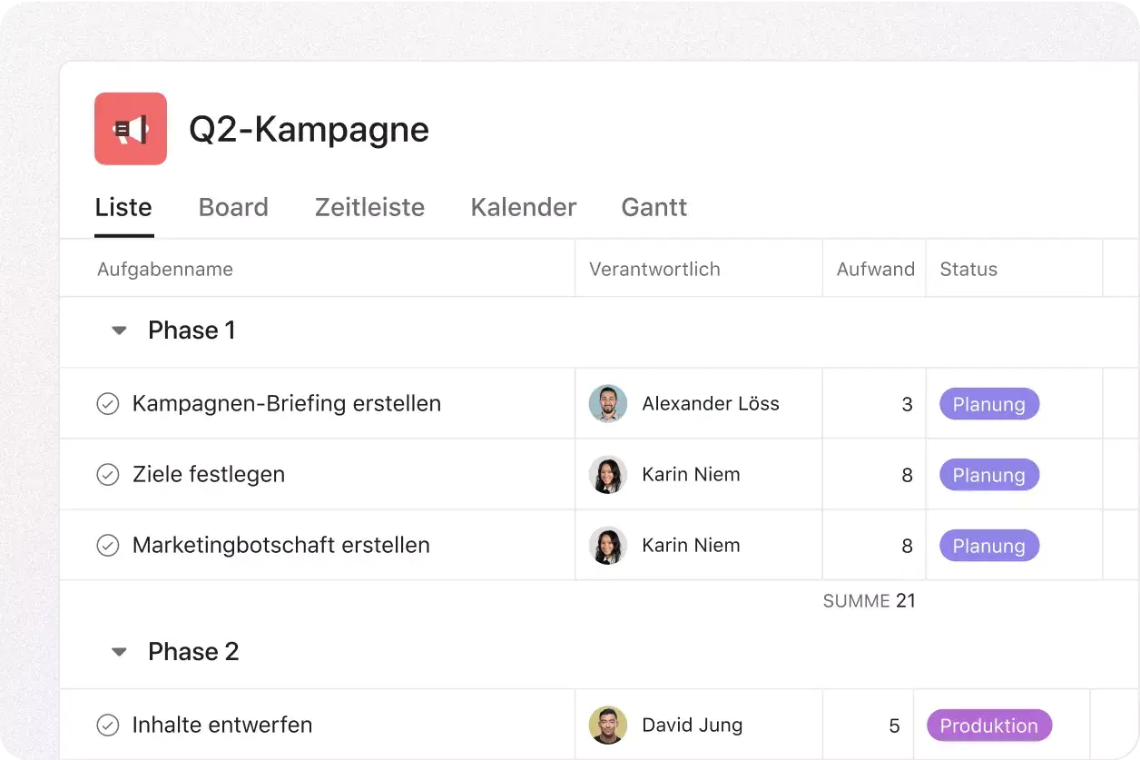Complete the task Ziele festlegen
Image resolution: width=1140 pixels, height=760 pixels.
pyautogui.click(x=108, y=474)
